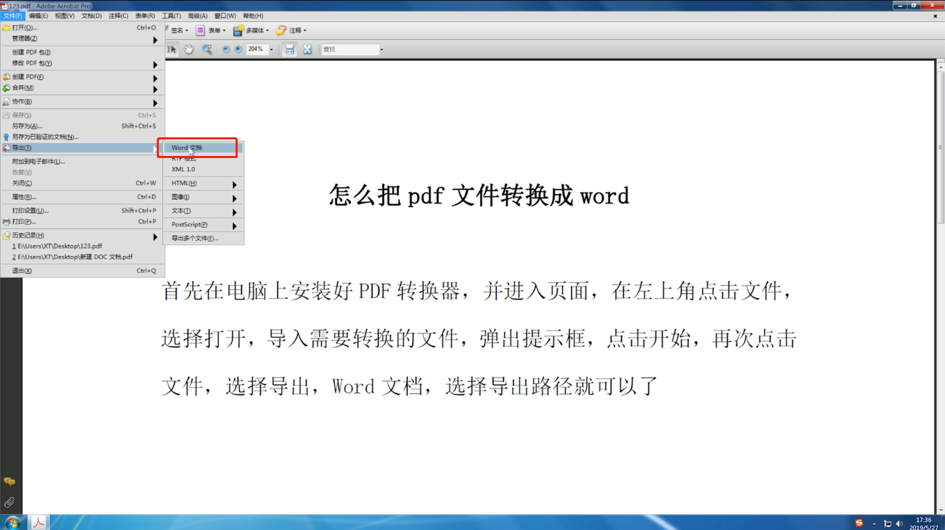Choose Word 文档 export option

click(x=203, y=148)
